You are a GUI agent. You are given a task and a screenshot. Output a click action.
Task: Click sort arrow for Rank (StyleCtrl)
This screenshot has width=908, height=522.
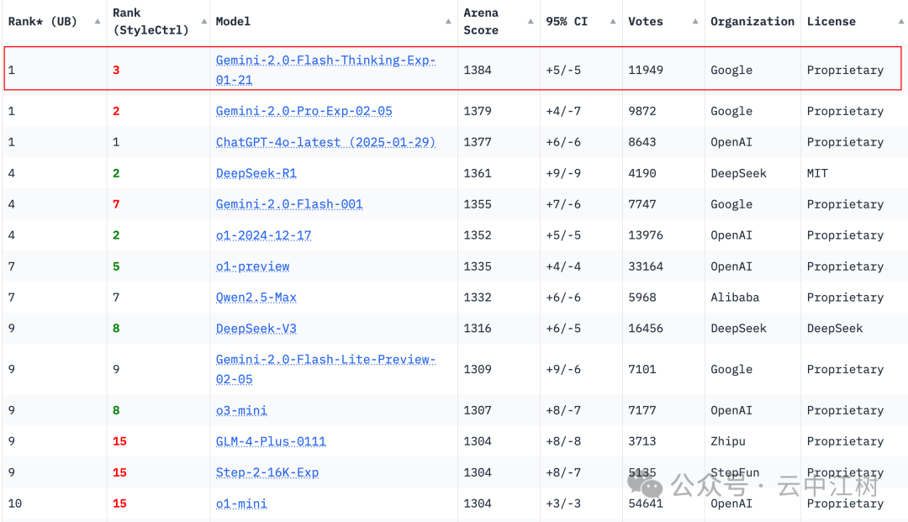pos(203,22)
